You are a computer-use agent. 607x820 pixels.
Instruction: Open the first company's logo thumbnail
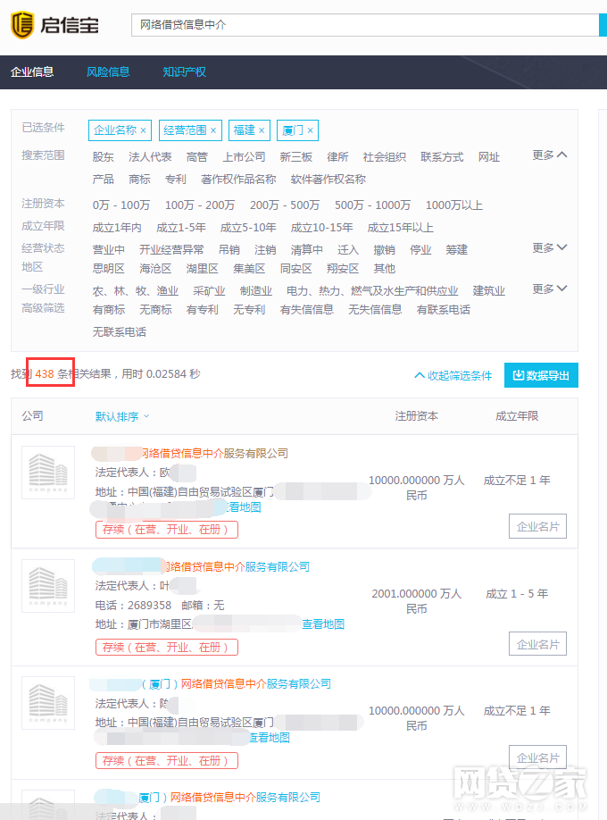pos(48,472)
